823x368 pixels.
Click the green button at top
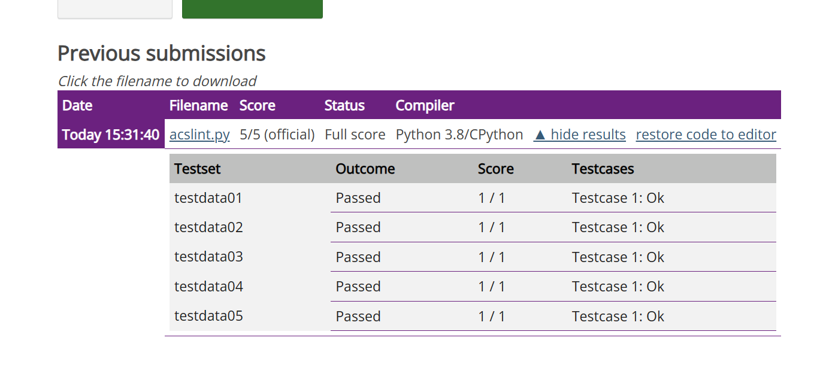[252, 8]
